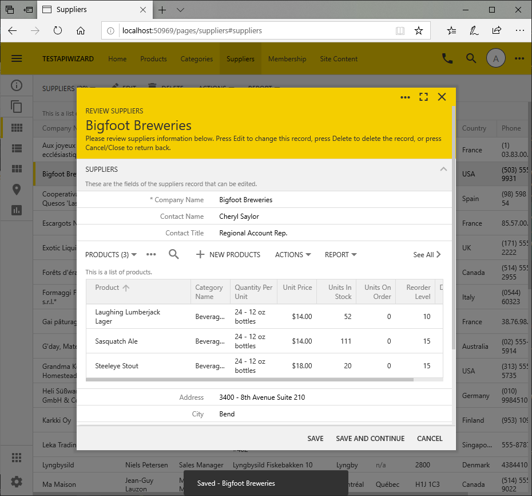
Task: Expand the Products (3) dropdown
Action: pyautogui.click(x=111, y=254)
